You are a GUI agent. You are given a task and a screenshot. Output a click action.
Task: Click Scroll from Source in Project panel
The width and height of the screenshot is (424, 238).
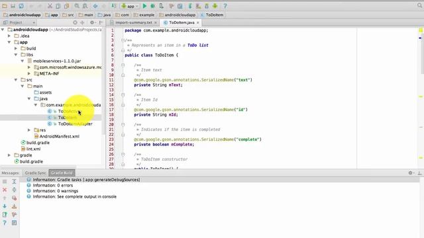click(x=75, y=22)
